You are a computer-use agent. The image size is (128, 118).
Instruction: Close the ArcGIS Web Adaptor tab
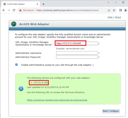tap(37, 4)
